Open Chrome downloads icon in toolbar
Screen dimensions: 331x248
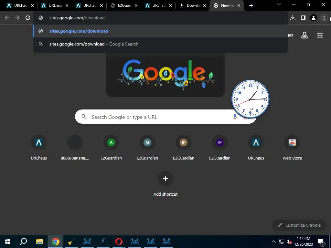coord(293,18)
